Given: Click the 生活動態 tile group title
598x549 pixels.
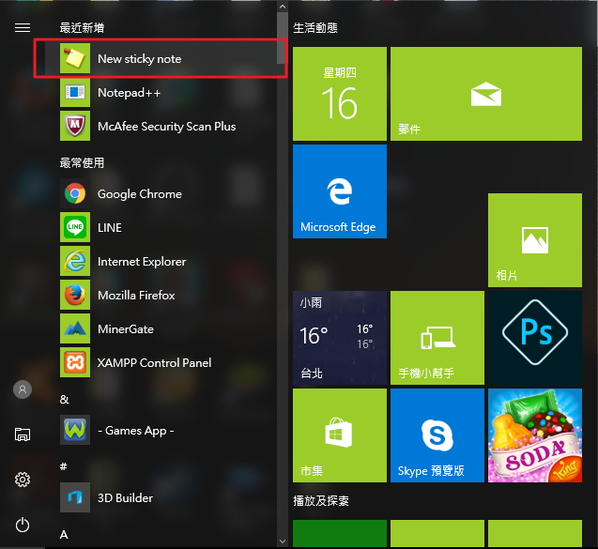Looking at the screenshot, I should [x=315, y=28].
